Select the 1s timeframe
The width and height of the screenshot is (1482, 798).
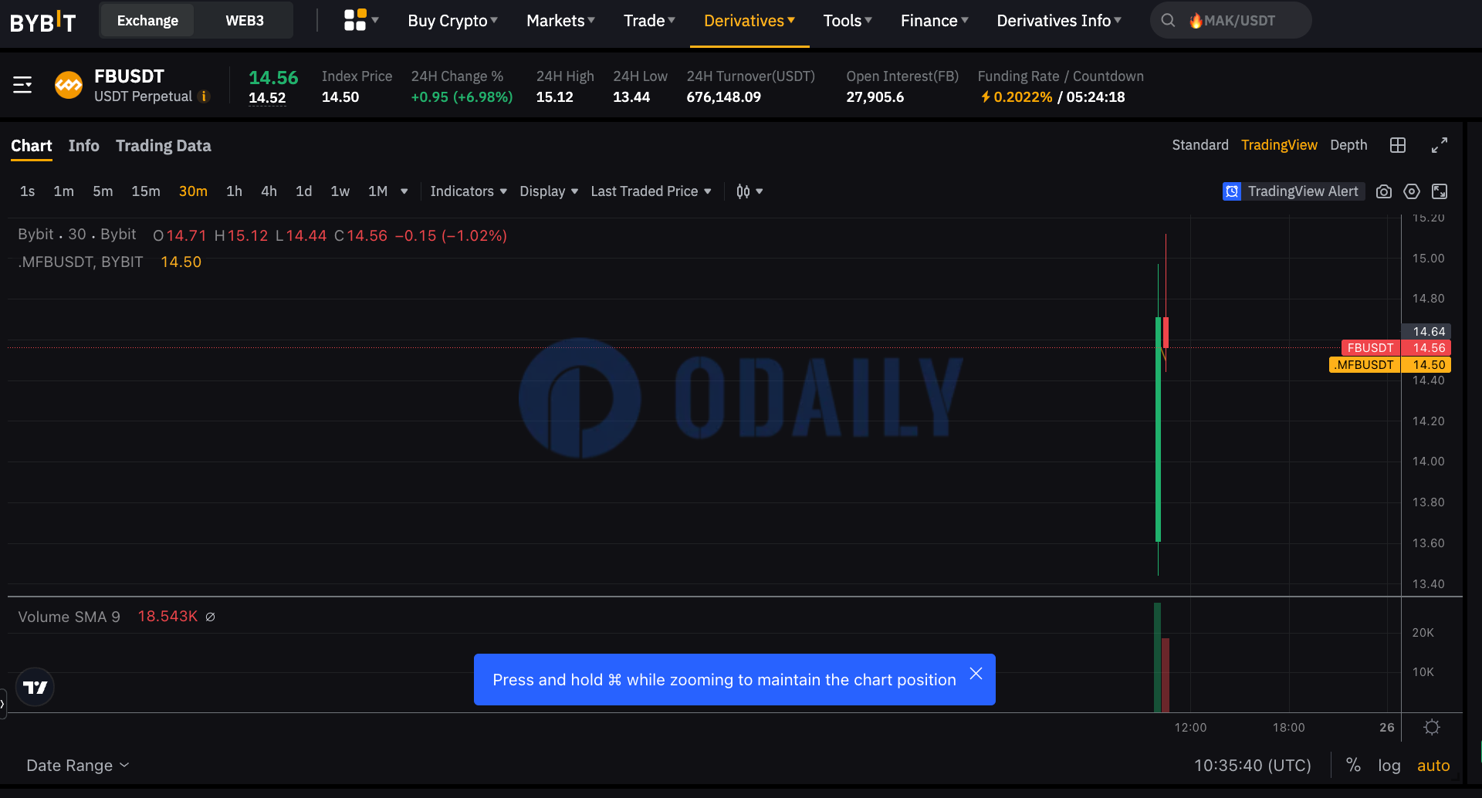click(x=27, y=191)
